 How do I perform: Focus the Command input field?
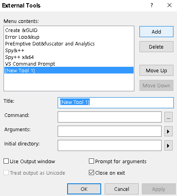109,117
